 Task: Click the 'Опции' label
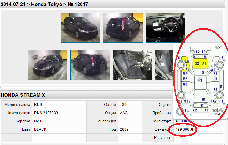coord(110,113)
